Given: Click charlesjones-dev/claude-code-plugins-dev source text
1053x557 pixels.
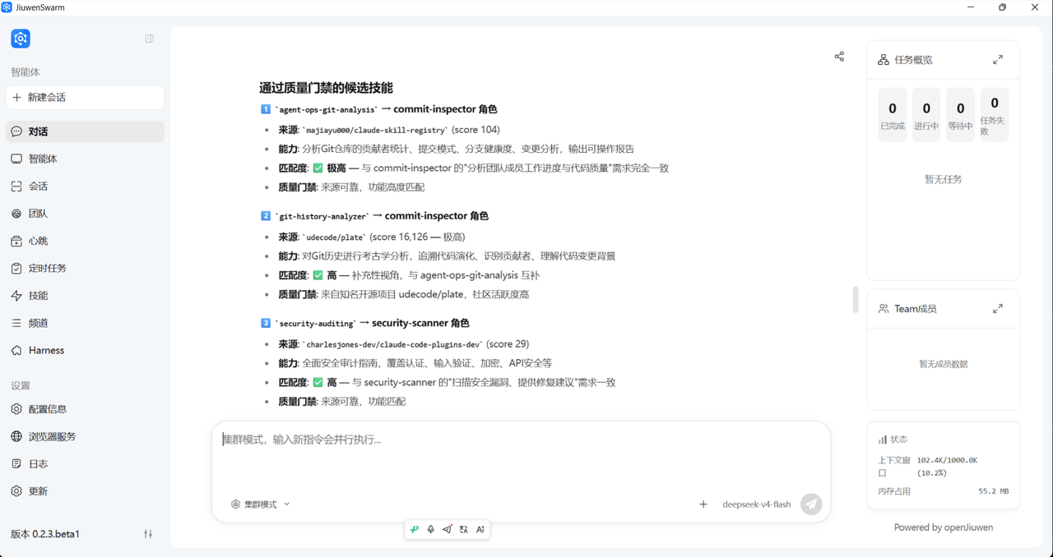Looking at the screenshot, I should [x=393, y=344].
